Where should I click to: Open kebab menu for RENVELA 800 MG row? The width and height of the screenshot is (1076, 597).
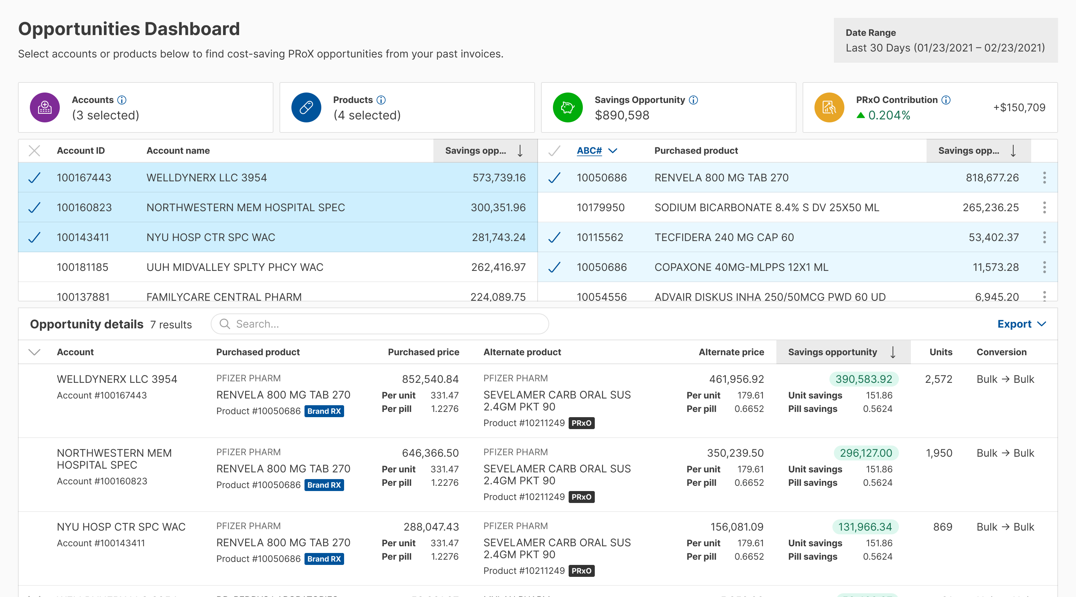tap(1044, 178)
